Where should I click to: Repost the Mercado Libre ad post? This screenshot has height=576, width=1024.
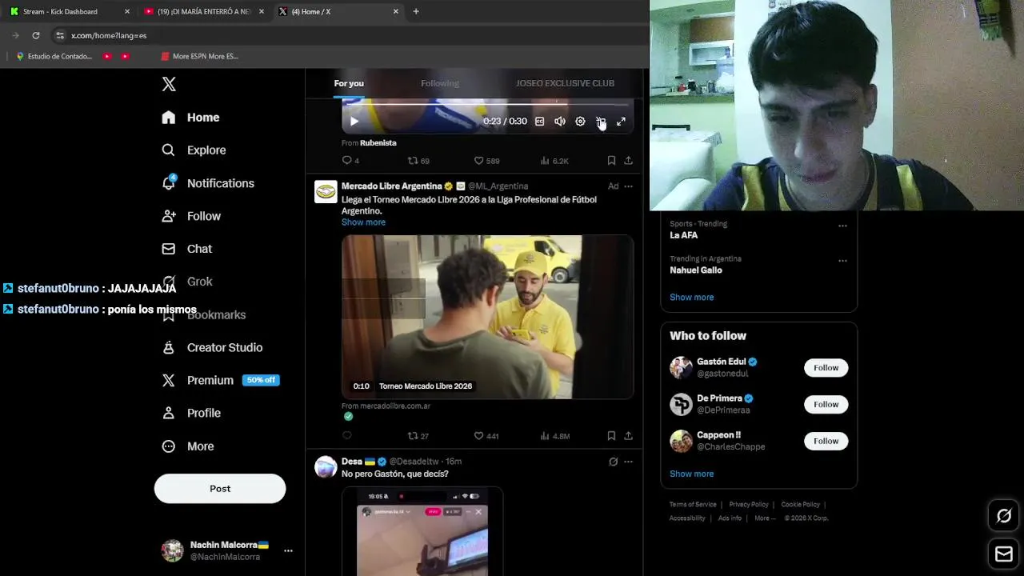point(418,436)
